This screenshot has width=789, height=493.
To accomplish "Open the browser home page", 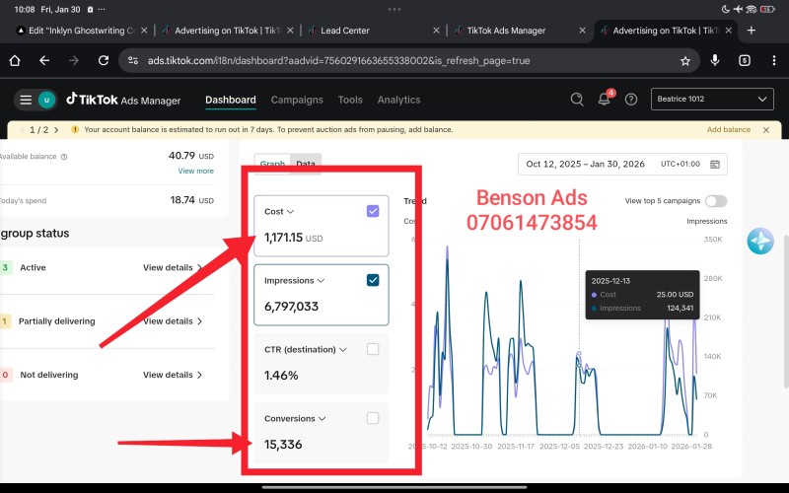I will (x=15, y=61).
